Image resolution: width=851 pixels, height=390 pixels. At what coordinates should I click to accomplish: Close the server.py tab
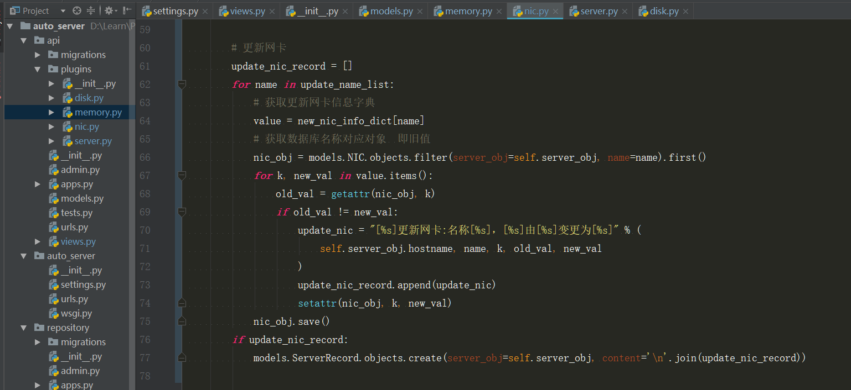pyautogui.click(x=626, y=11)
